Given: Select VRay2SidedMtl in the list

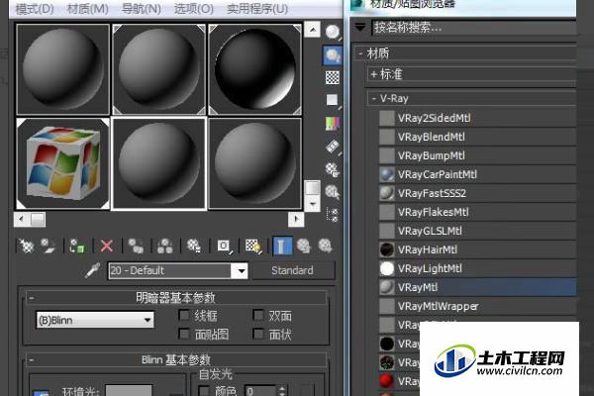Looking at the screenshot, I should 478,118.
